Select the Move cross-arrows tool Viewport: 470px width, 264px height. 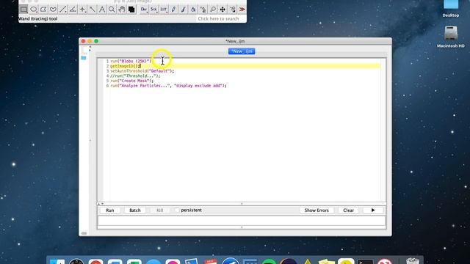[223, 10]
